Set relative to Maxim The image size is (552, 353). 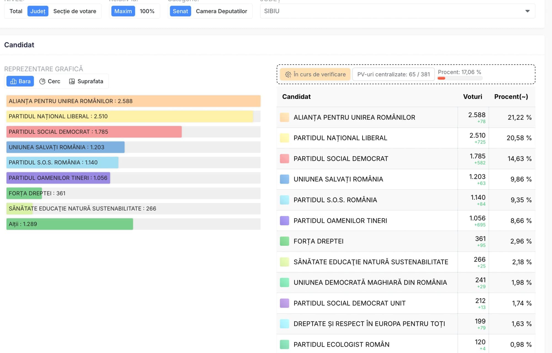click(123, 11)
